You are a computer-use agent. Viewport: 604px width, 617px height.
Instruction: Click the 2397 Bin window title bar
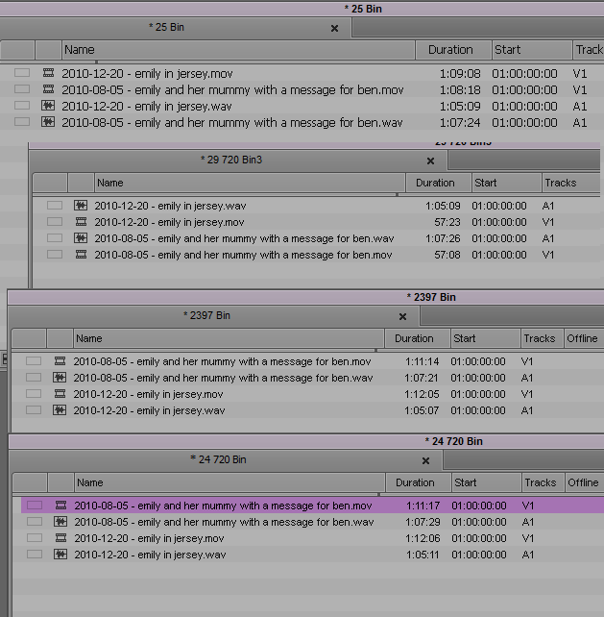click(x=305, y=297)
